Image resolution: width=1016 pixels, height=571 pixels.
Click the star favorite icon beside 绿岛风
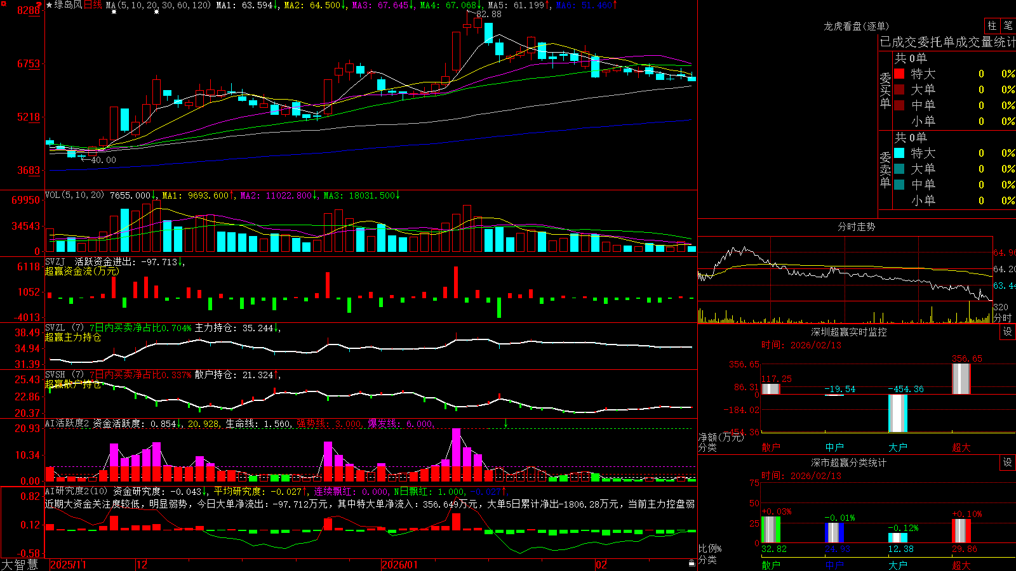[50, 5]
